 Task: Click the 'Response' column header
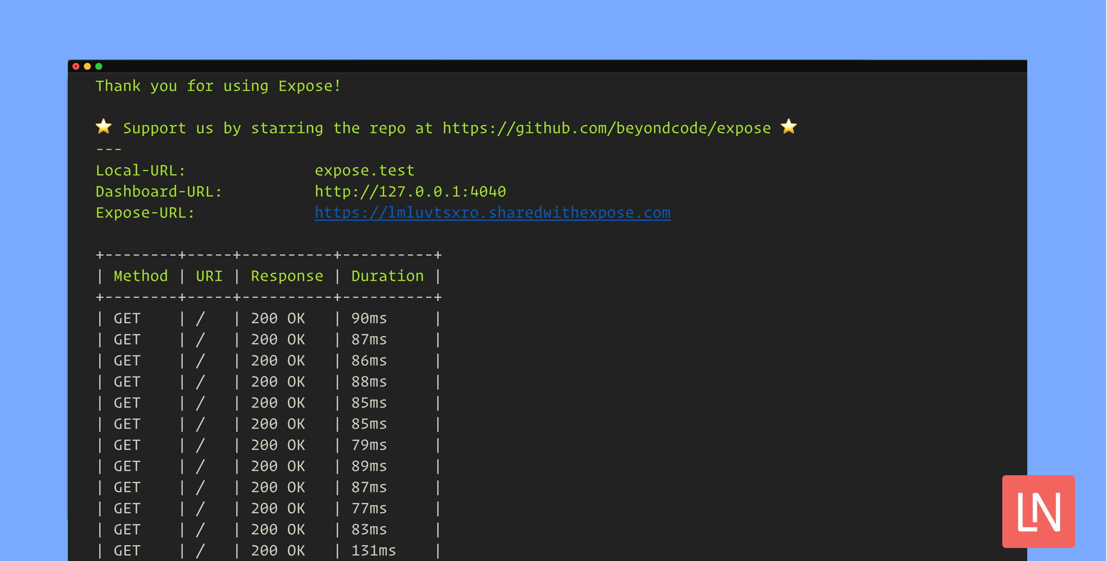coord(287,276)
